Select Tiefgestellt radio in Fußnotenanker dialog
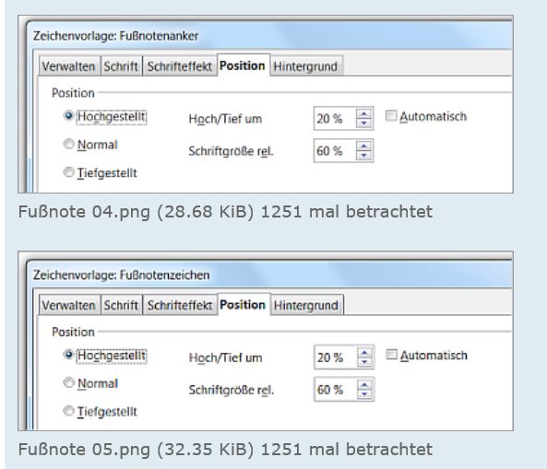The image size is (547, 469). pos(69,171)
